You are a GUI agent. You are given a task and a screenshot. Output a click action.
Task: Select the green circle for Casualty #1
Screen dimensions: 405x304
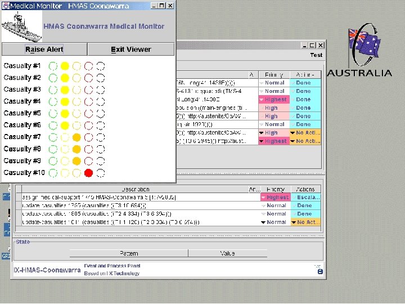(53, 66)
